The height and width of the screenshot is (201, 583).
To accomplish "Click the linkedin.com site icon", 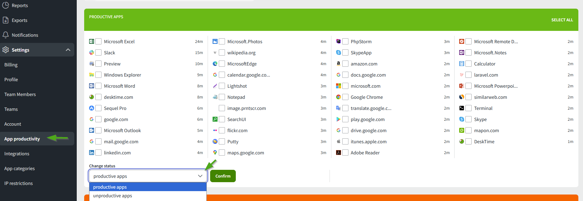I will pyautogui.click(x=92, y=153).
